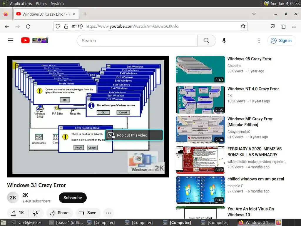The height and width of the screenshot is (226, 301).
Task: Click the Share button
Action: tap(59, 213)
